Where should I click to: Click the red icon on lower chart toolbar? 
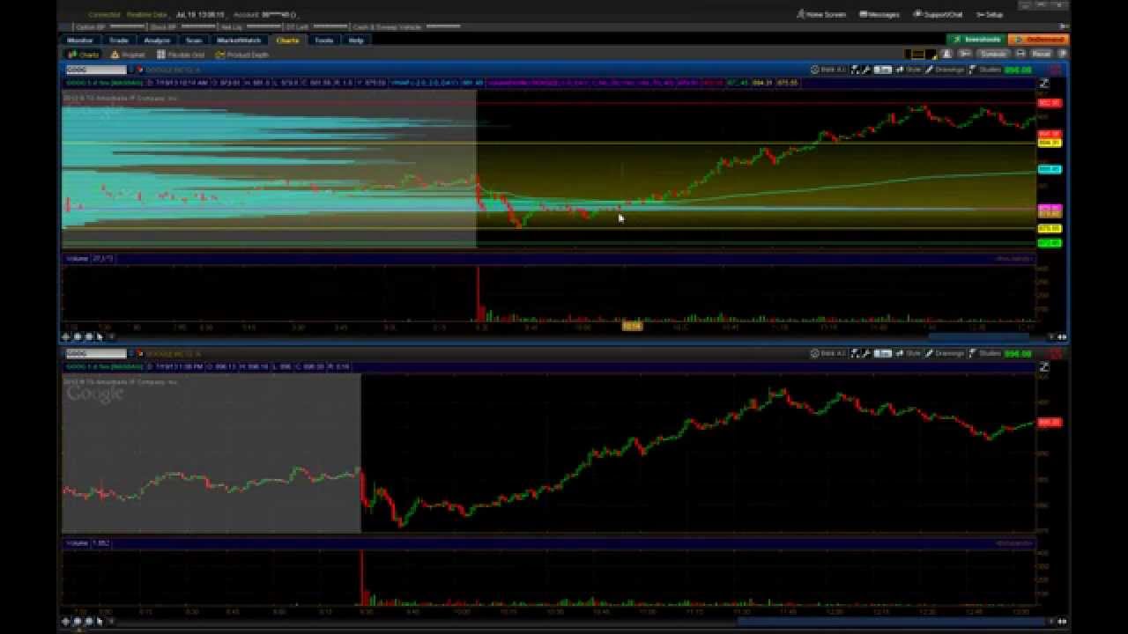click(x=1054, y=353)
